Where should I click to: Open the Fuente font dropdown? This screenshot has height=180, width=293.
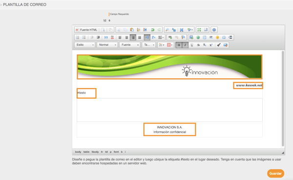click(130, 45)
